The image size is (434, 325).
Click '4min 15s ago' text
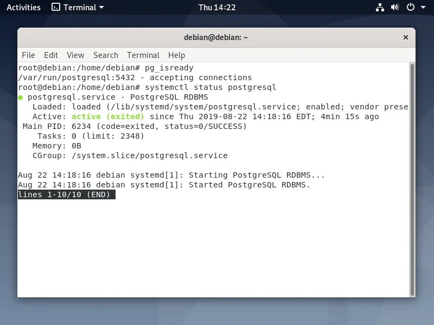[349, 116]
